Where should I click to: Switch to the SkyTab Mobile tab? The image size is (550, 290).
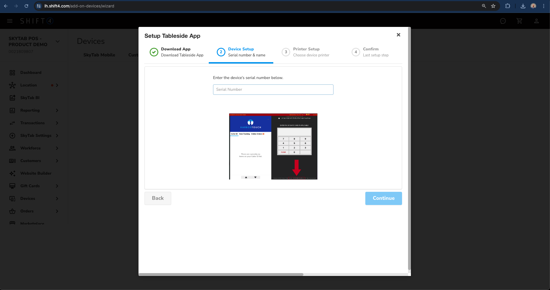point(99,55)
